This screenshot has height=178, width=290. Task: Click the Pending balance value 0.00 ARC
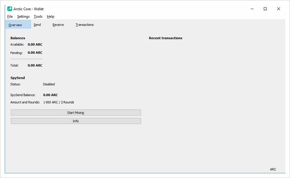click(x=35, y=53)
